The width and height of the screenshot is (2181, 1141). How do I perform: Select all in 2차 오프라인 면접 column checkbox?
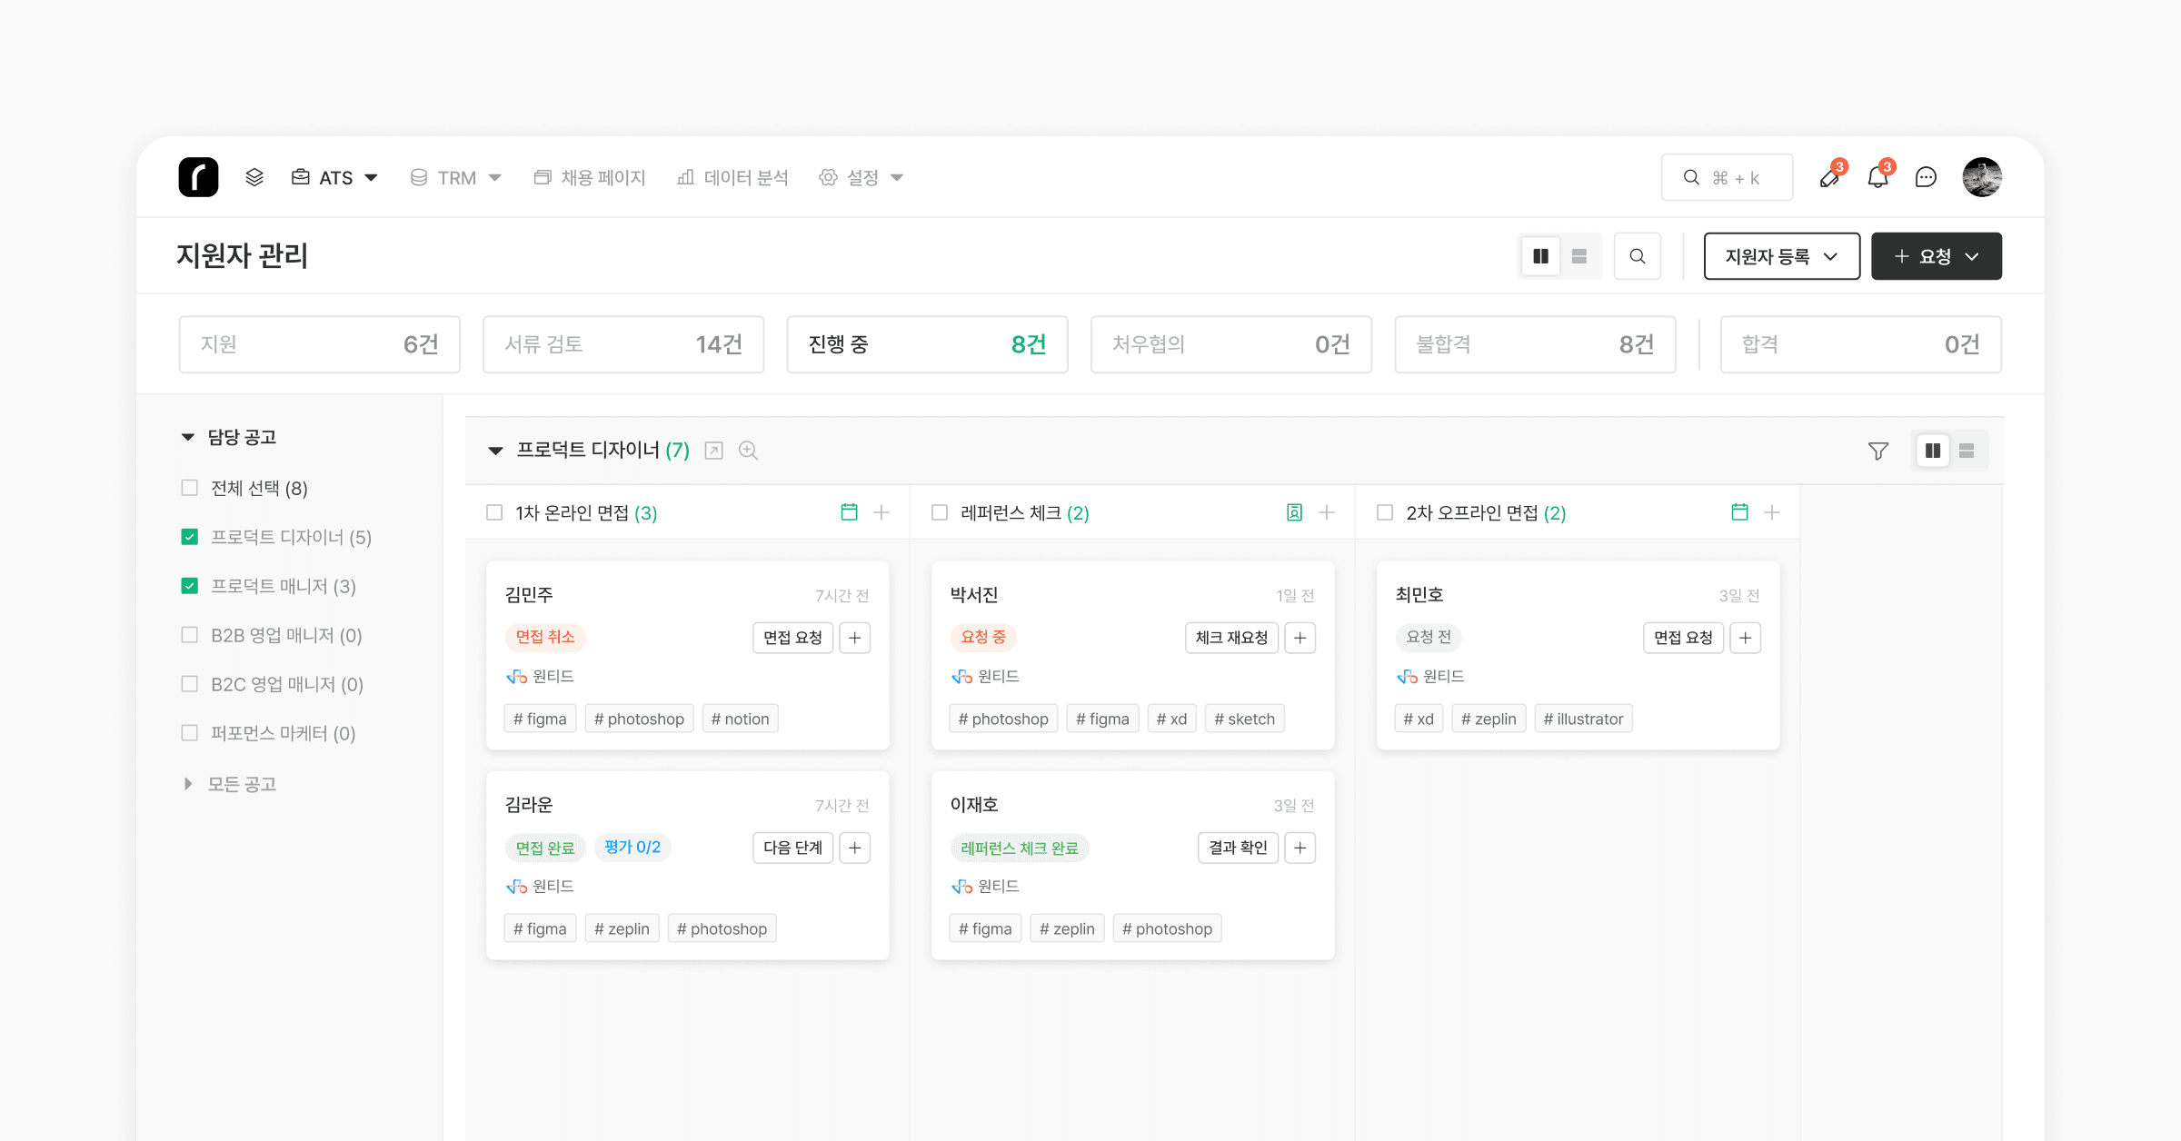click(1385, 512)
